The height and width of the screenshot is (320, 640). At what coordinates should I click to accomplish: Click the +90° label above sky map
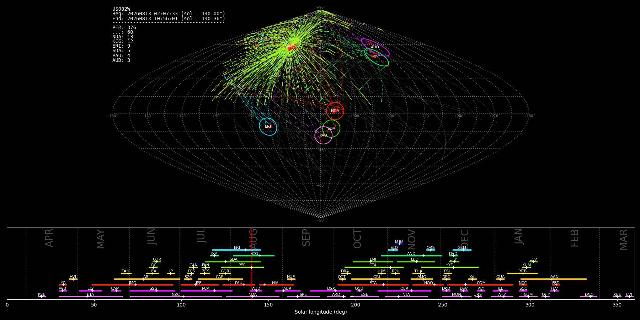321,7
